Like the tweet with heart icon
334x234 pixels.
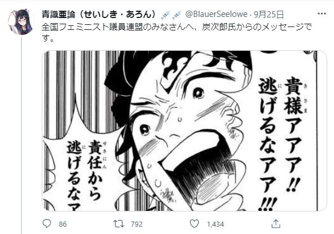point(194,224)
